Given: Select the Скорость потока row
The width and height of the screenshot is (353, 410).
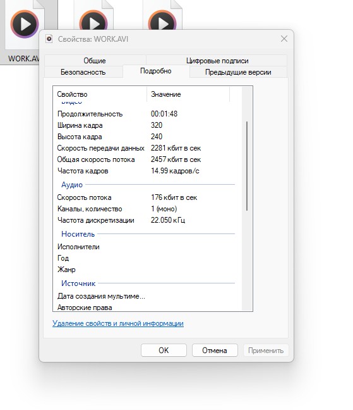Looking at the screenshot, I should (x=146, y=197).
